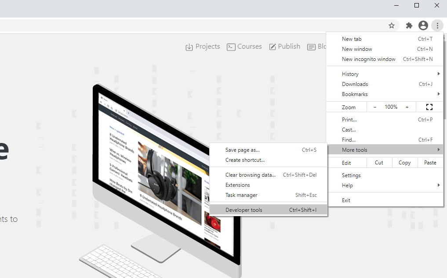447x278 pixels.
Task: Open Task manager from submenu
Action: tap(268, 195)
